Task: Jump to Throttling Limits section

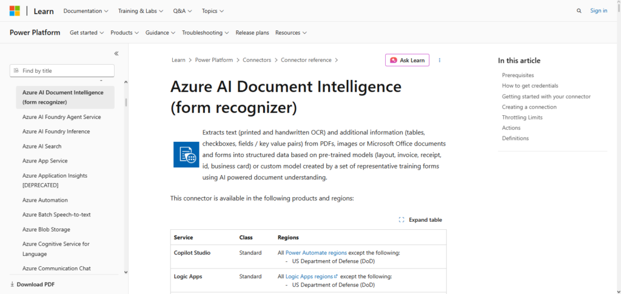Action: tap(522, 118)
